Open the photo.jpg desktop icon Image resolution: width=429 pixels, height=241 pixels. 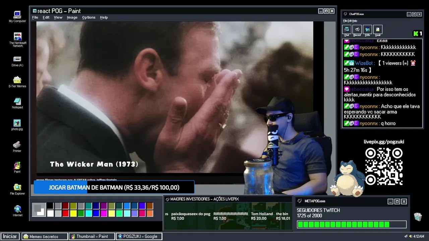[17, 125]
